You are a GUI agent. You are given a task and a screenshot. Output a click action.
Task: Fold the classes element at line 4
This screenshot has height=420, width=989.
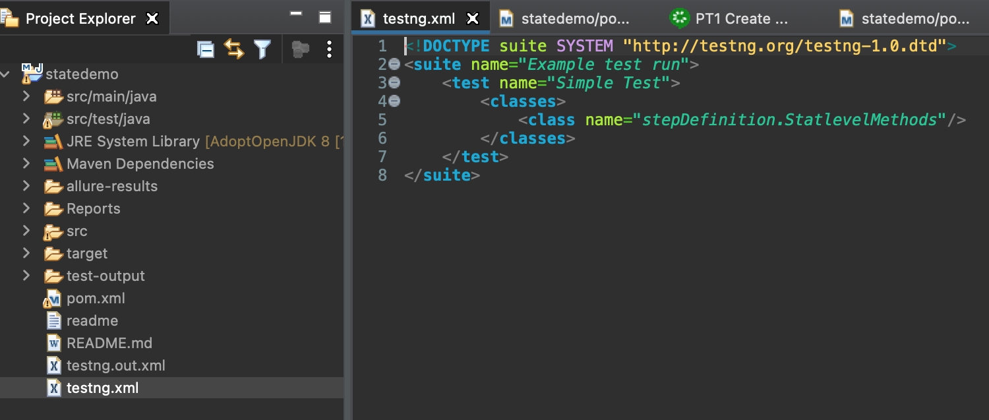coord(394,102)
